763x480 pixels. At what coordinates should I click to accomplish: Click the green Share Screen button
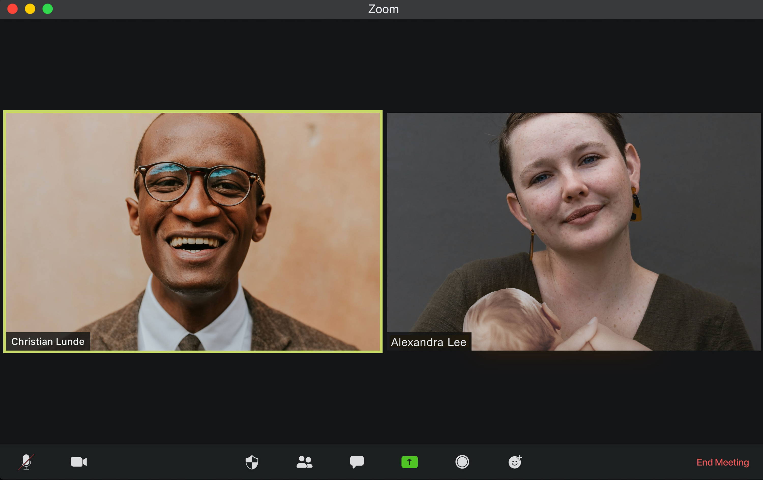[409, 462]
